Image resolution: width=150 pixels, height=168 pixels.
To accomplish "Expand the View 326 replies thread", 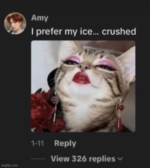I will [83, 159].
